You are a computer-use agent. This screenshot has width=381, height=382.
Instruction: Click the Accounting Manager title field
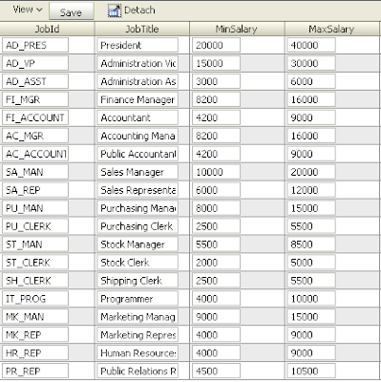[x=138, y=136]
